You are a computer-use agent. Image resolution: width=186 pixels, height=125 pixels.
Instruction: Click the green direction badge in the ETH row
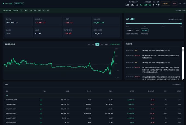point(41,104)
